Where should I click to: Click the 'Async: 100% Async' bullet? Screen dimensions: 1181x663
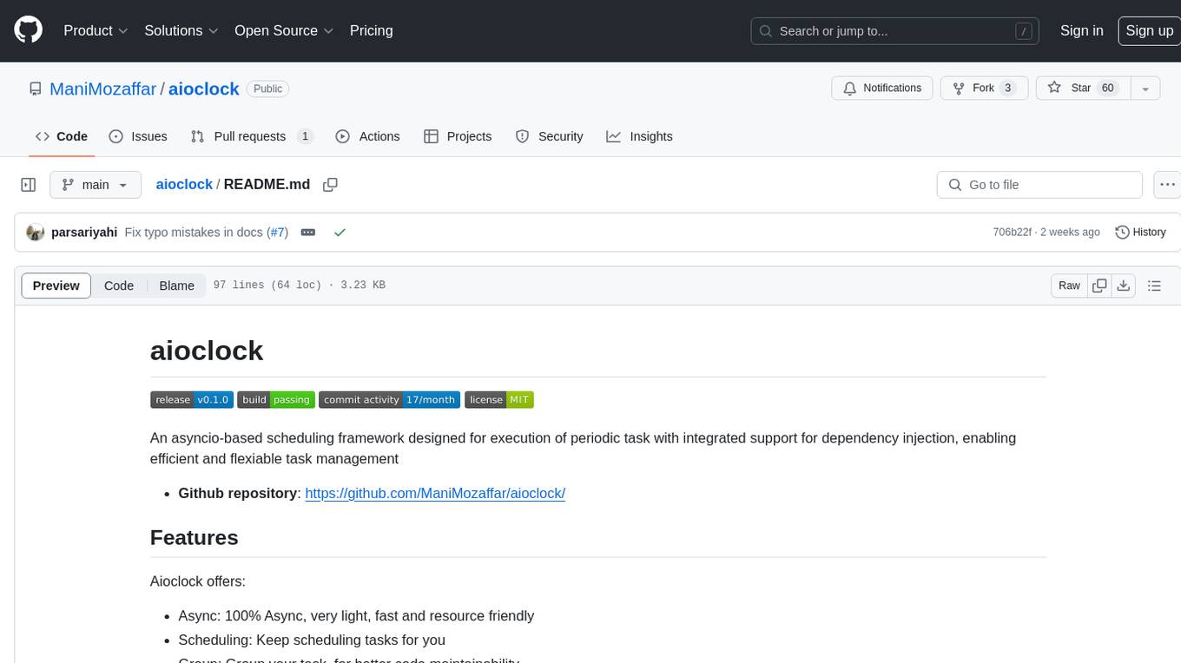[356, 616]
